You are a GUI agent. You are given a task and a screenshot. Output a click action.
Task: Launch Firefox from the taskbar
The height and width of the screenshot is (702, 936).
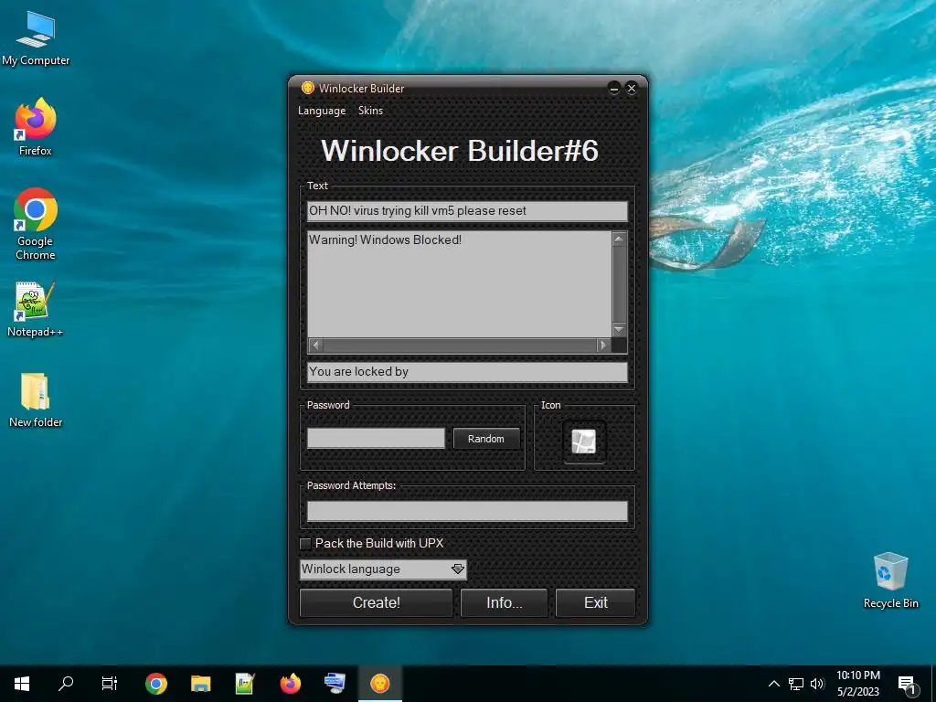tap(290, 684)
